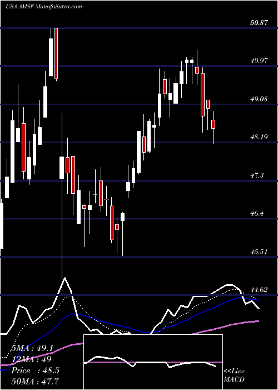
Task: Click the <<Live MACD label
Action: [x=234, y=376]
